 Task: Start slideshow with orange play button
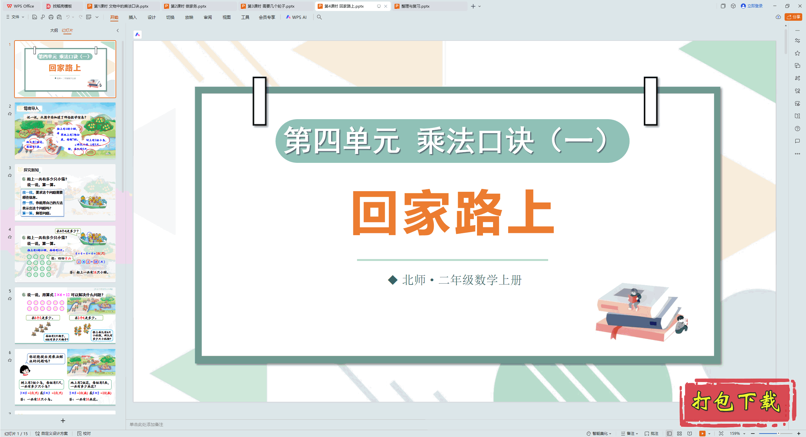pos(702,433)
